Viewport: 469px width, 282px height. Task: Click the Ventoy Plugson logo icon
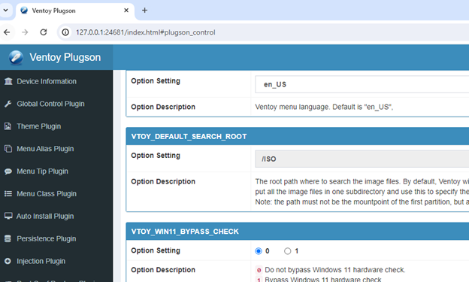pos(16,57)
